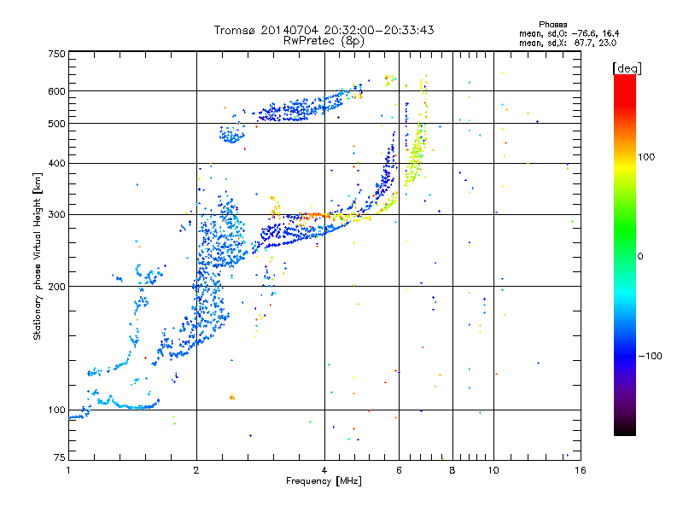Pick the black bottom of the phase colorbar
This screenshot has height=512, width=683.
(625, 430)
